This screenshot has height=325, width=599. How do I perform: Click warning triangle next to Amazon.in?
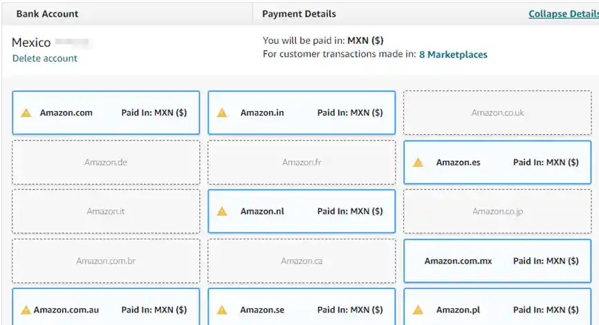click(222, 113)
